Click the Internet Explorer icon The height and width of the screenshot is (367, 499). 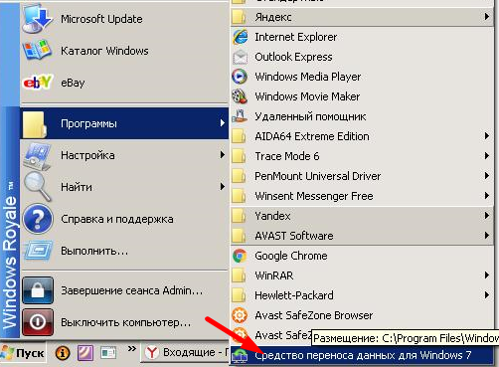coord(240,37)
